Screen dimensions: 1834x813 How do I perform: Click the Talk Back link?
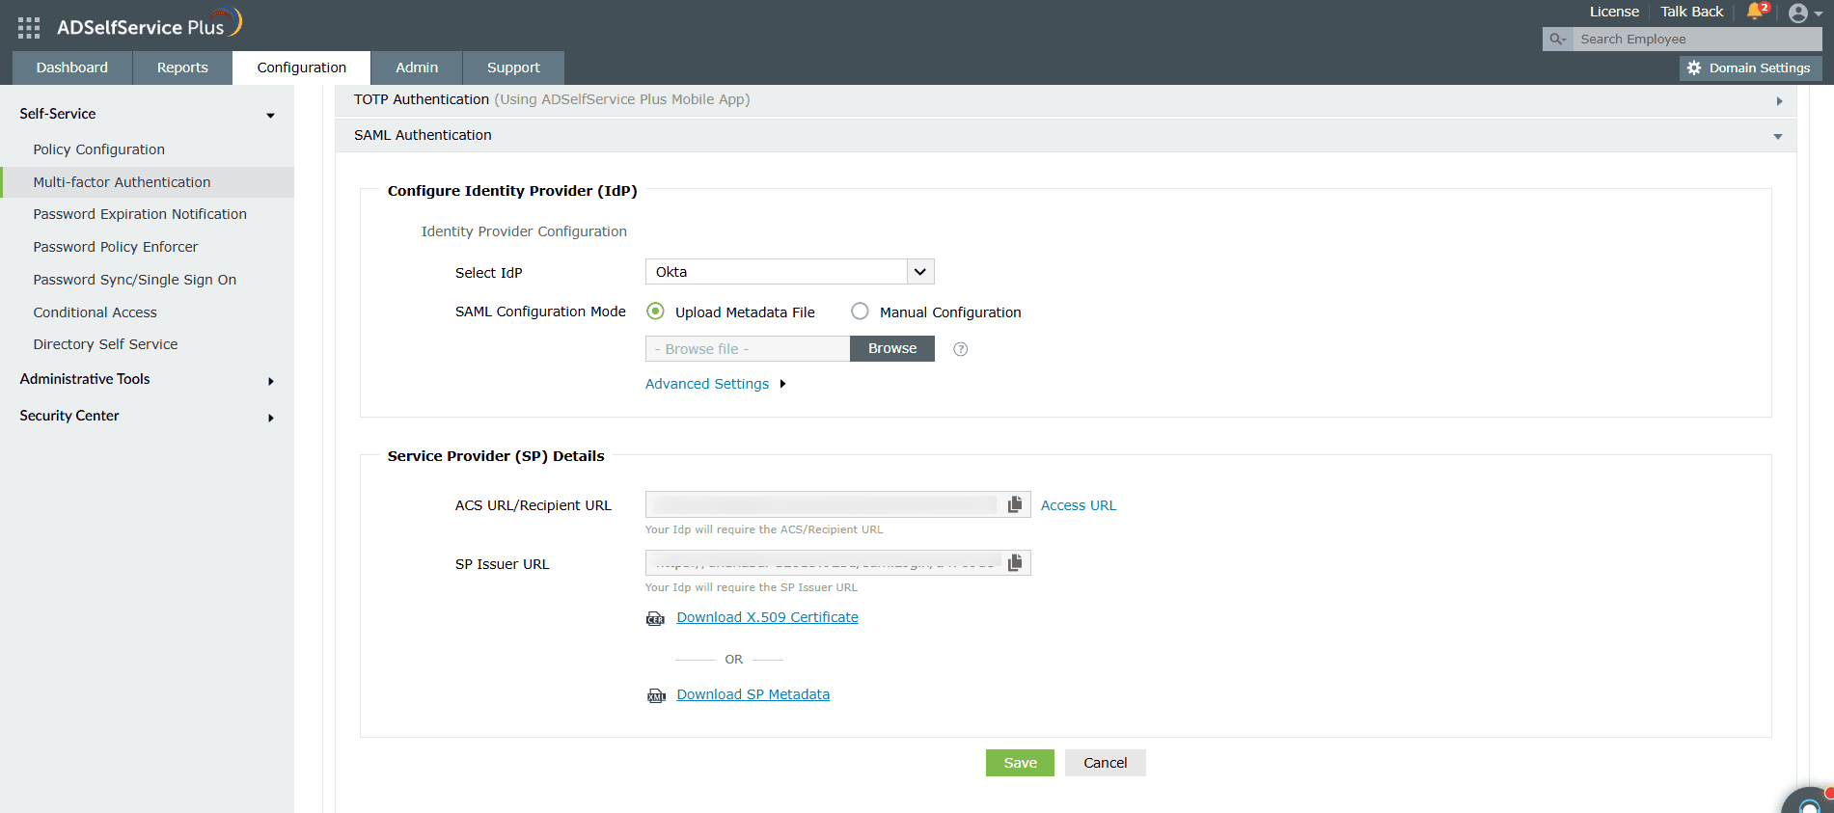[1691, 12]
